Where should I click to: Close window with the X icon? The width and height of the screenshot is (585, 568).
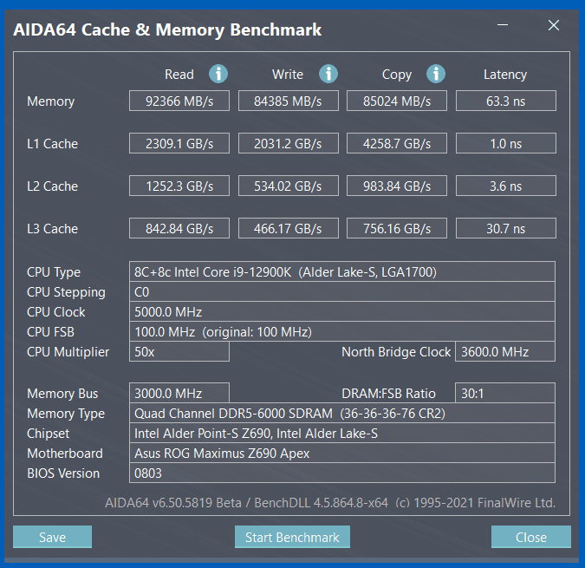point(554,25)
